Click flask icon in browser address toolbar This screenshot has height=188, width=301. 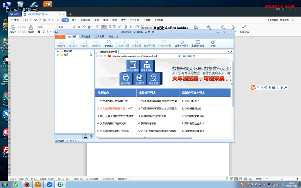pyautogui.click(x=194, y=56)
